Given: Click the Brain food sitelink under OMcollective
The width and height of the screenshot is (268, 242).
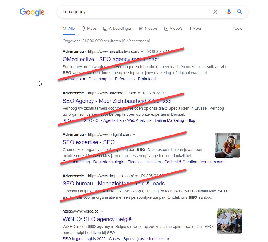Looking at the screenshot, I should (147, 79).
